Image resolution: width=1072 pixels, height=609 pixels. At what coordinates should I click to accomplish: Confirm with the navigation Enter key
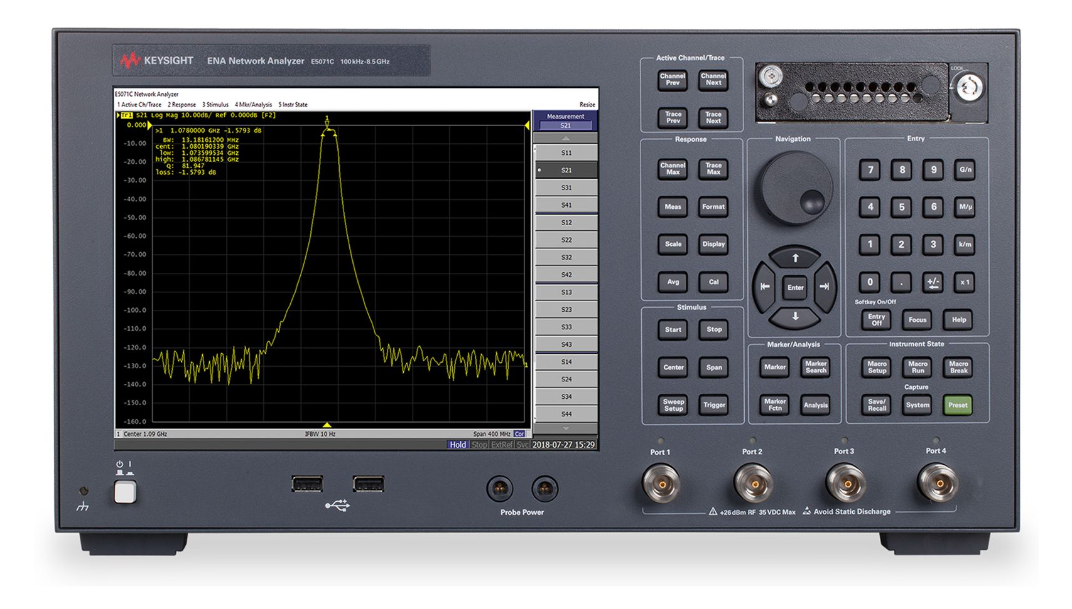pos(795,287)
